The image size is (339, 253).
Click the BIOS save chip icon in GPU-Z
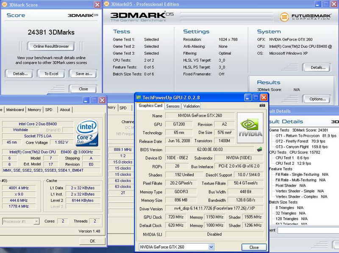tap(260, 149)
